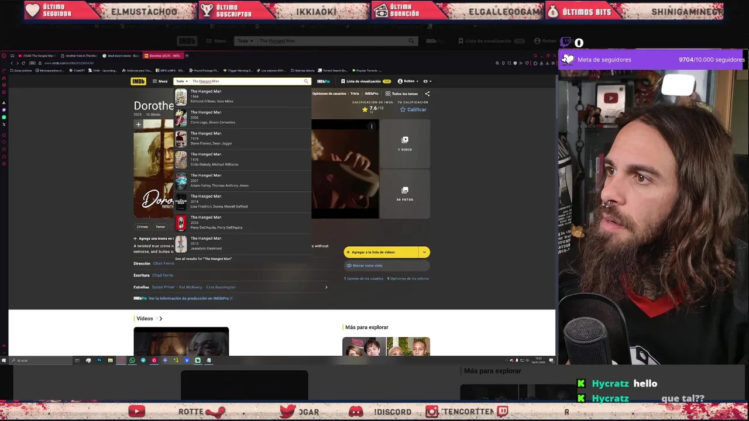Switch to dead bloom movie browser tab
The height and width of the screenshot is (421, 749).
[121, 56]
